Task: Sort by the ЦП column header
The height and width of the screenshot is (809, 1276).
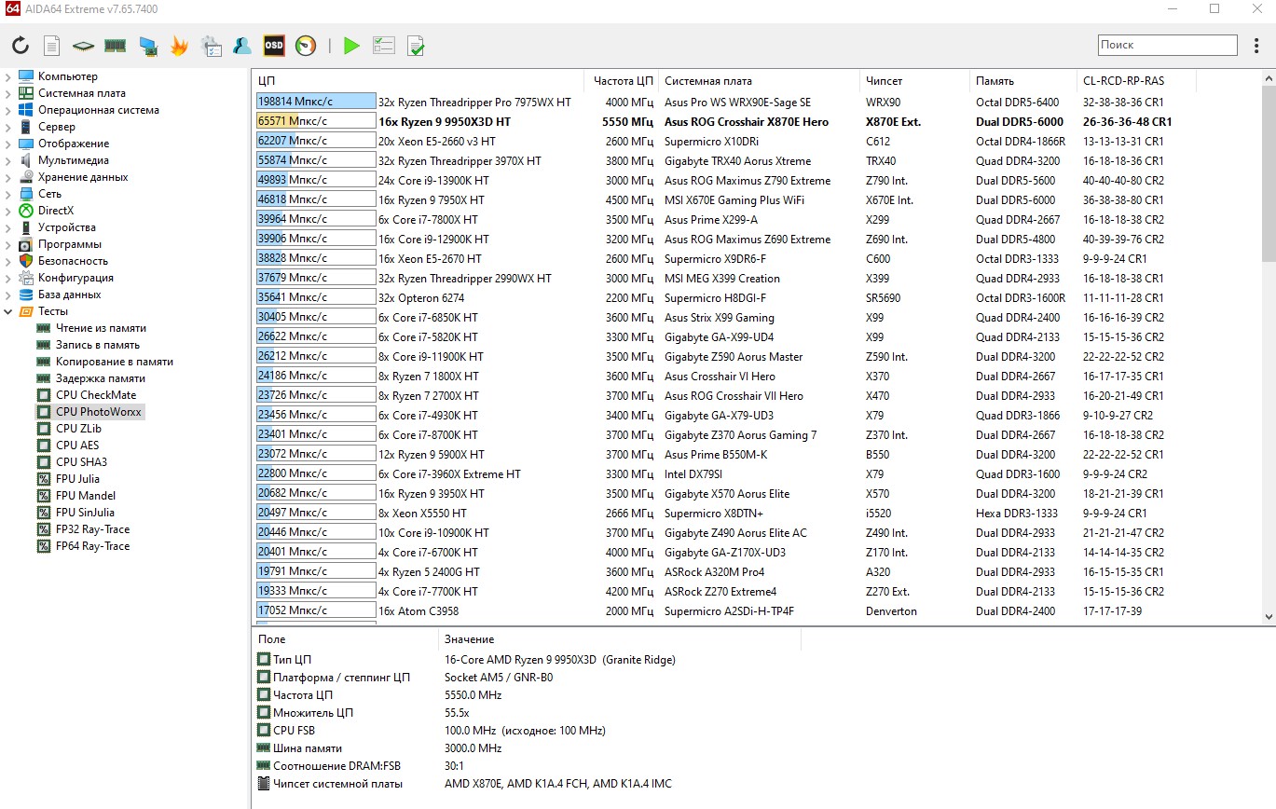Action: point(418,81)
